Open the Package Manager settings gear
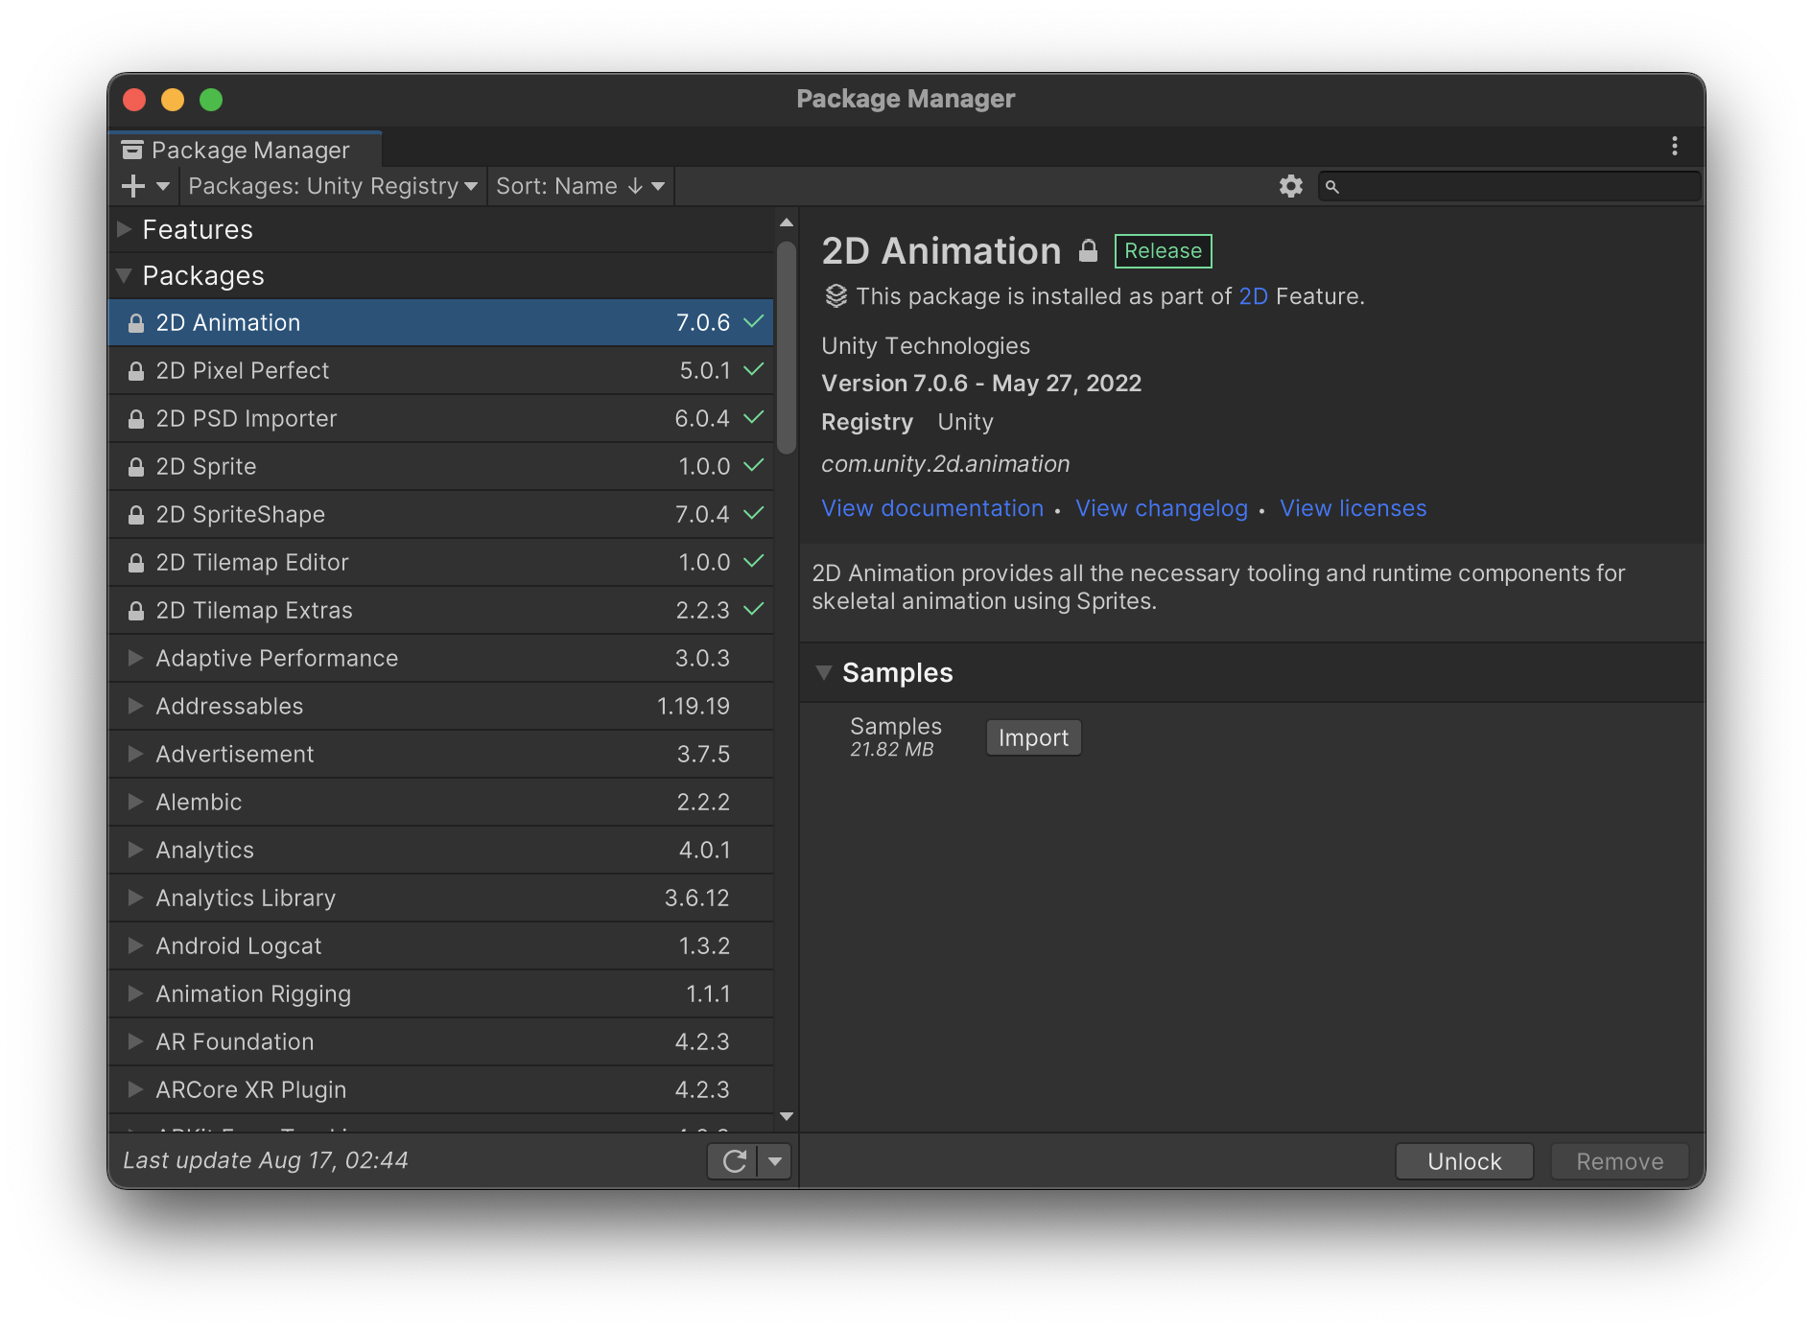Viewport: 1813px width, 1331px height. click(x=1291, y=186)
